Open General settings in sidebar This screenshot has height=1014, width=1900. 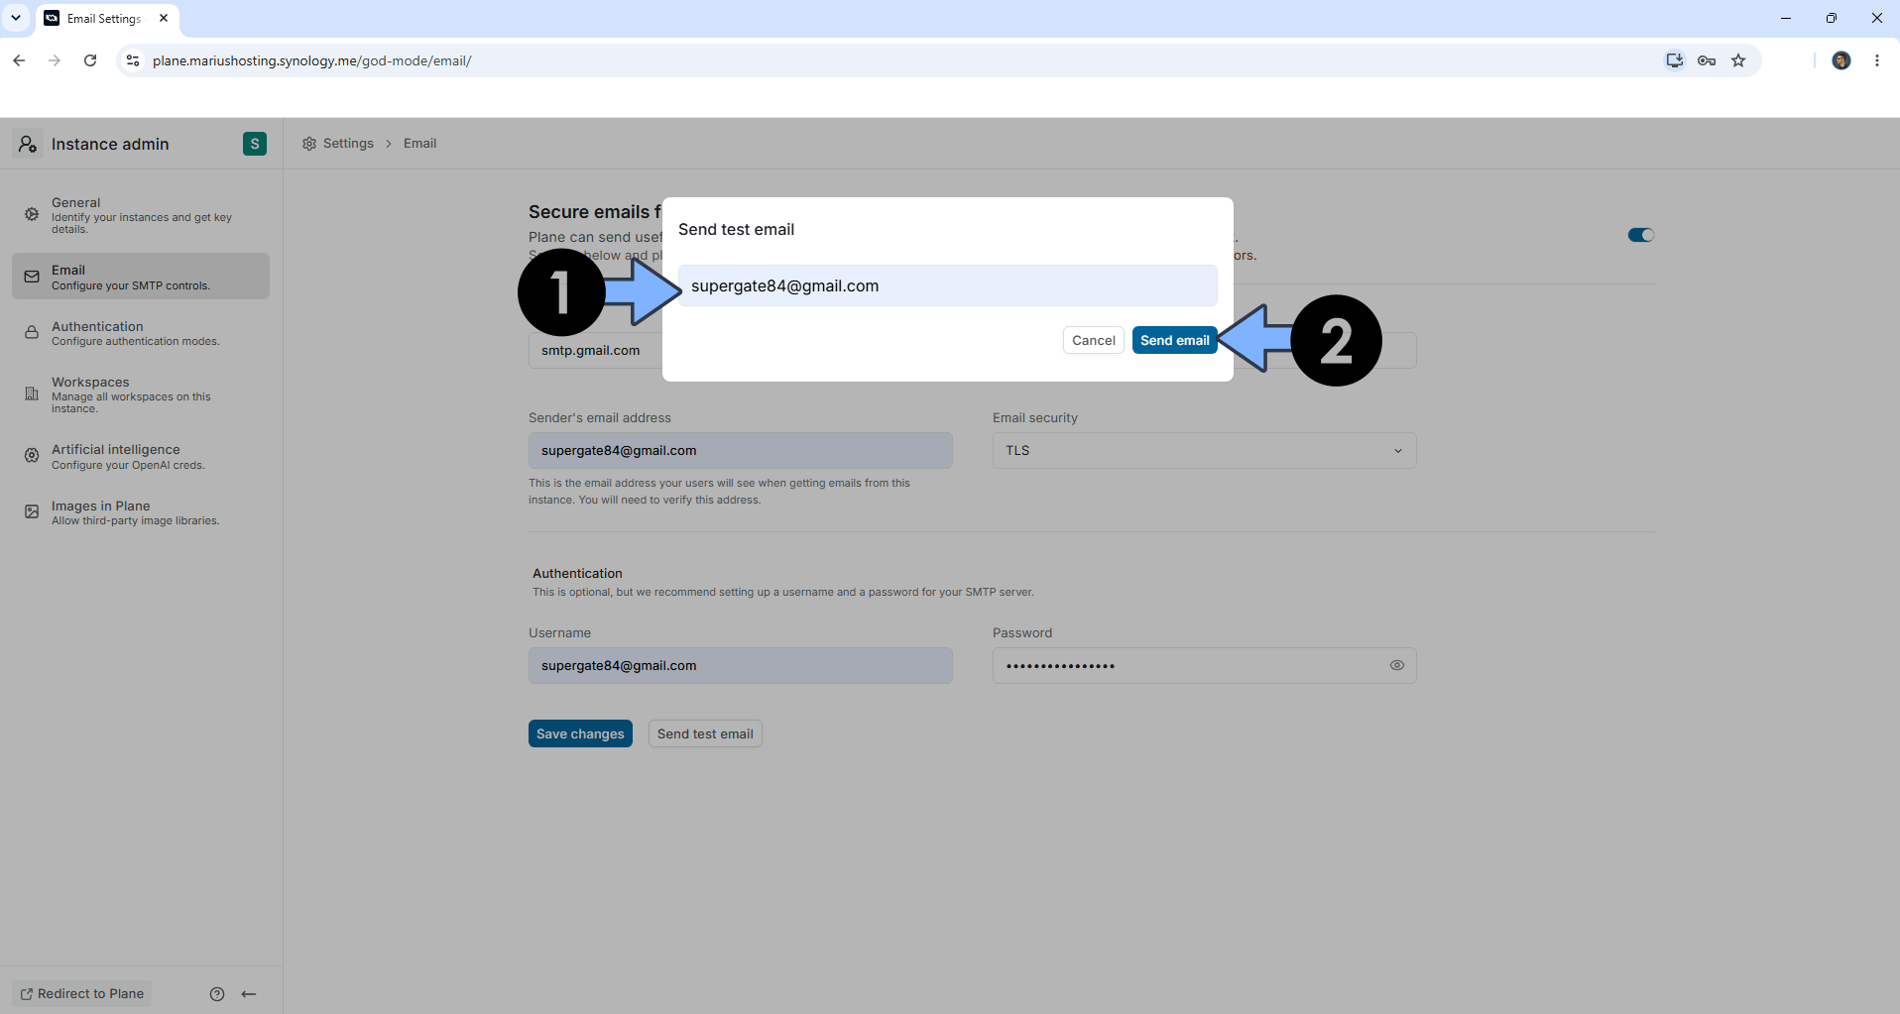141,215
